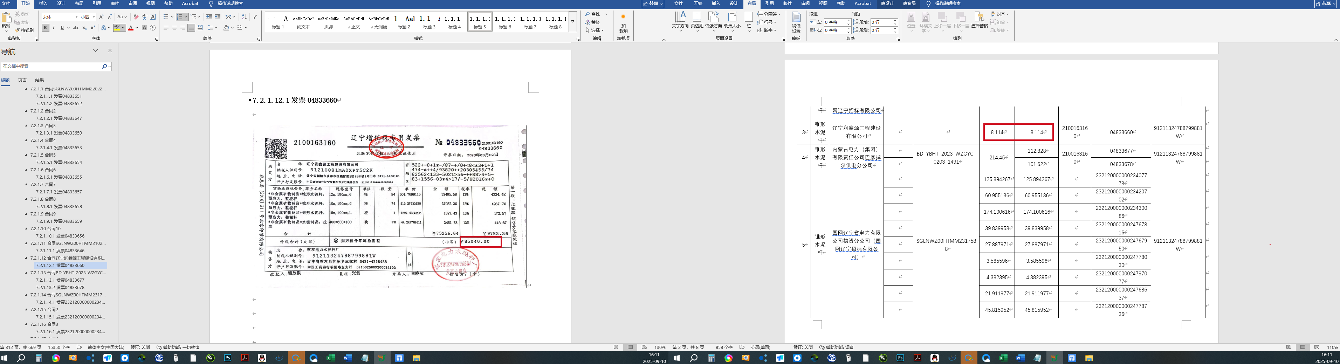This screenshot has height=364, width=1340.
Task: Open Photoshop from the left taskbar
Action: (227, 358)
